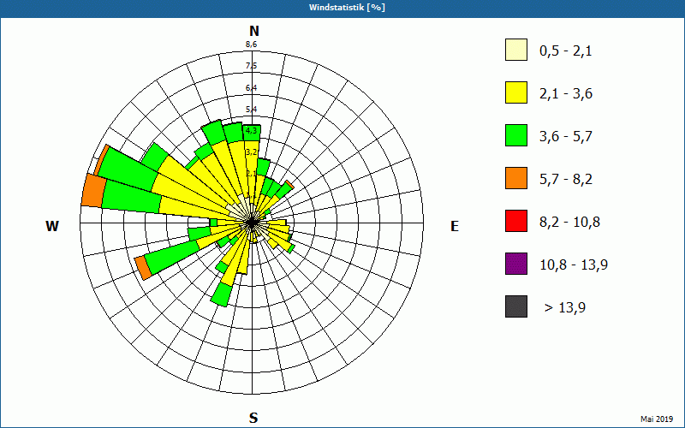Click the '> 13,9' legend text

[565, 308]
